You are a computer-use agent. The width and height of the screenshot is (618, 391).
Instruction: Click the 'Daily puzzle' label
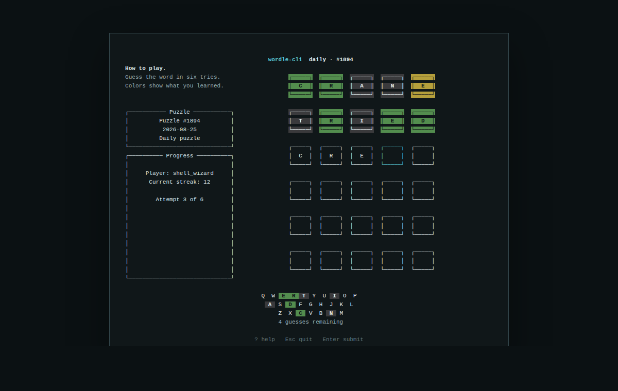[180, 138]
